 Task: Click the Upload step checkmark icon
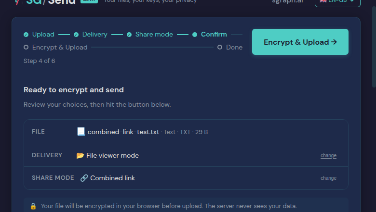[26, 35]
